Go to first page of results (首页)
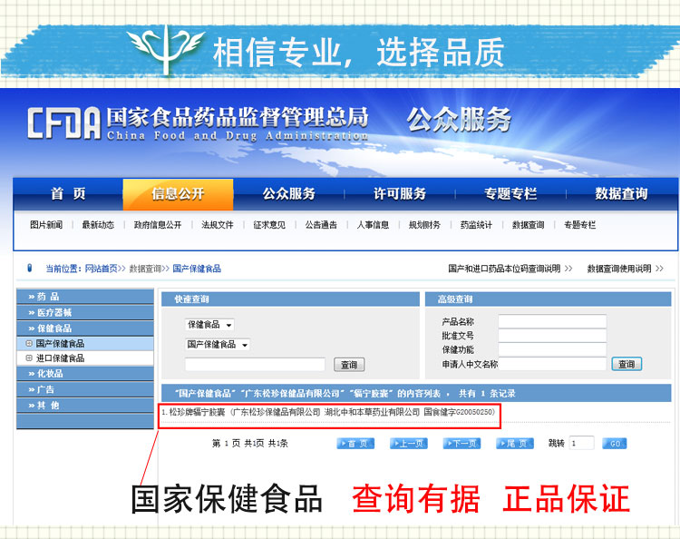 pos(355,444)
